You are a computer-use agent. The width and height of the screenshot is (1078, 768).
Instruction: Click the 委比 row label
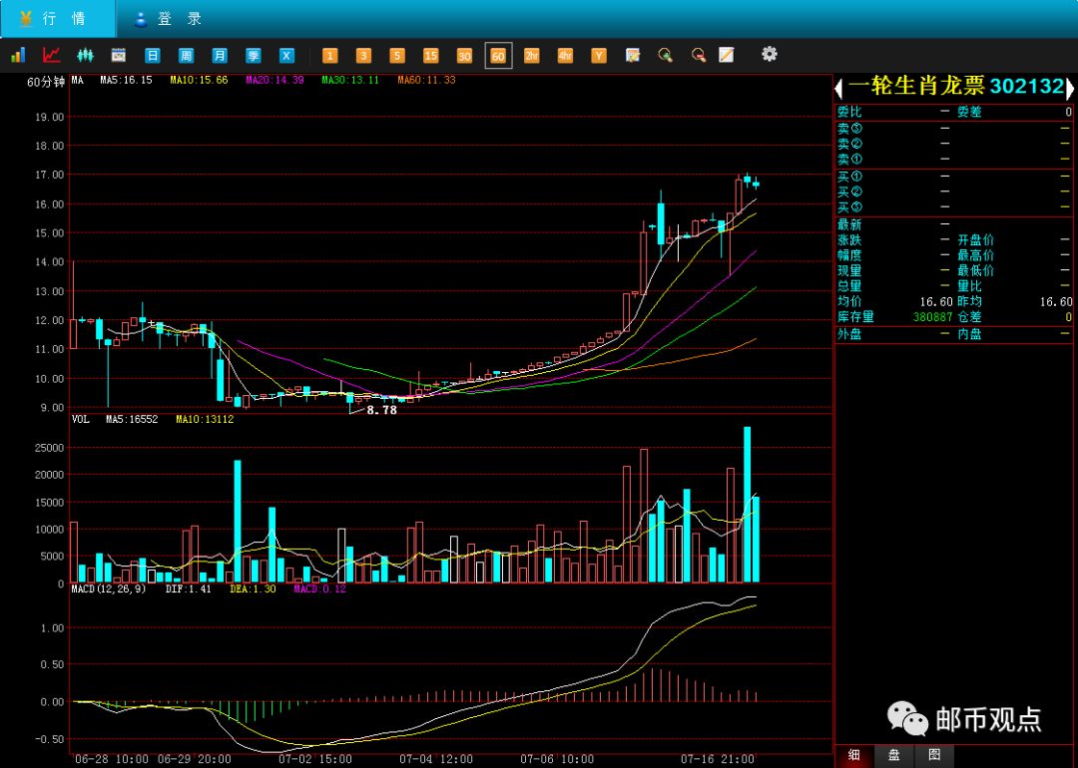click(849, 112)
